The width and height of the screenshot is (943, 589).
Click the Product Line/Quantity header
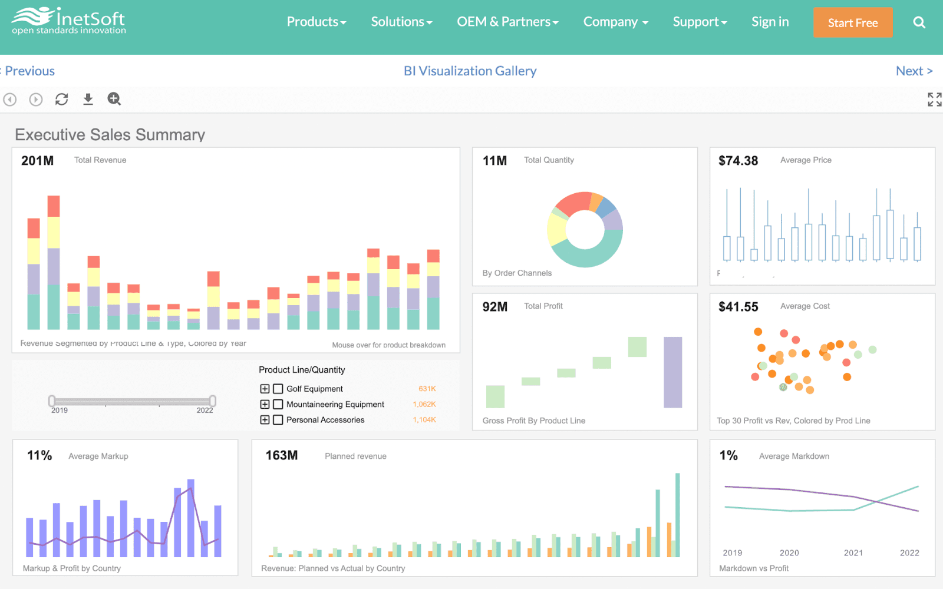click(302, 370)
